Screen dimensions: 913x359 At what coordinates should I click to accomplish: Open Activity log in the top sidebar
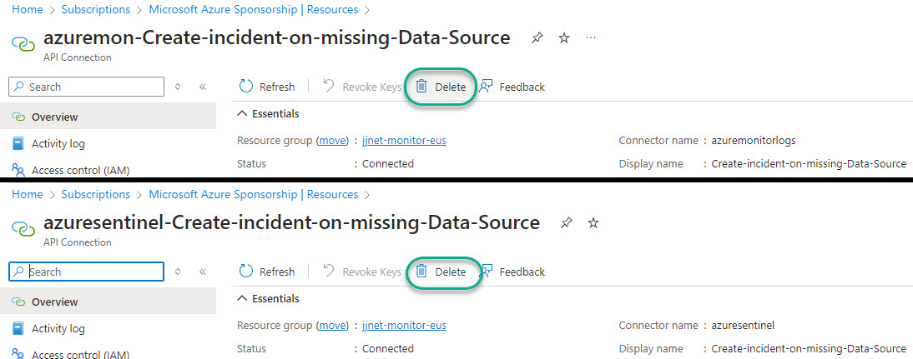coord(58,143)
